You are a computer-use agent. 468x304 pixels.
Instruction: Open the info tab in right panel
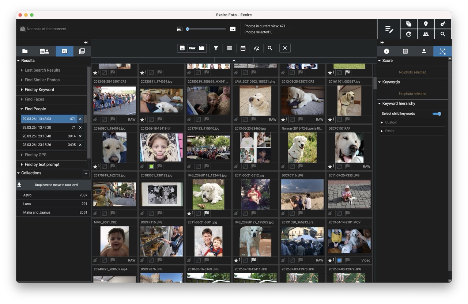click(386, 51)
